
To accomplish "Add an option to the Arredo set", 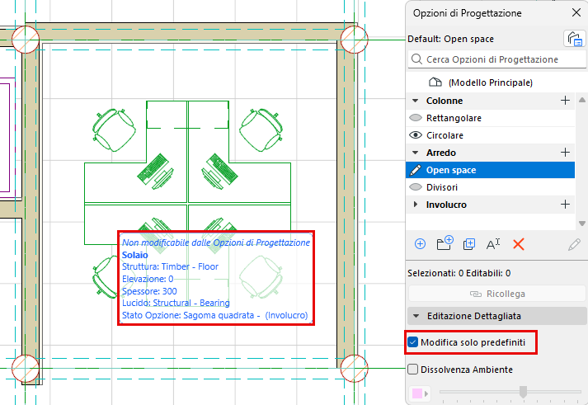I will (565, 153).
